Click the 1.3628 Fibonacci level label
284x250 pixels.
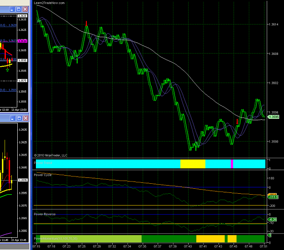click(x=8, y=25)
